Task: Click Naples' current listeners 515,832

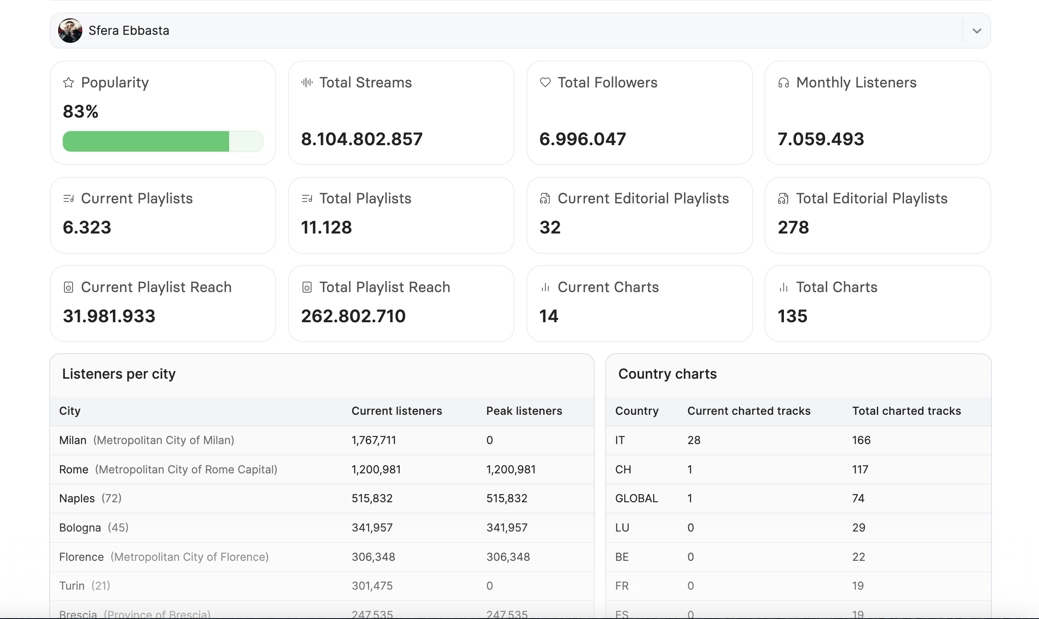Action: point(372,498)
